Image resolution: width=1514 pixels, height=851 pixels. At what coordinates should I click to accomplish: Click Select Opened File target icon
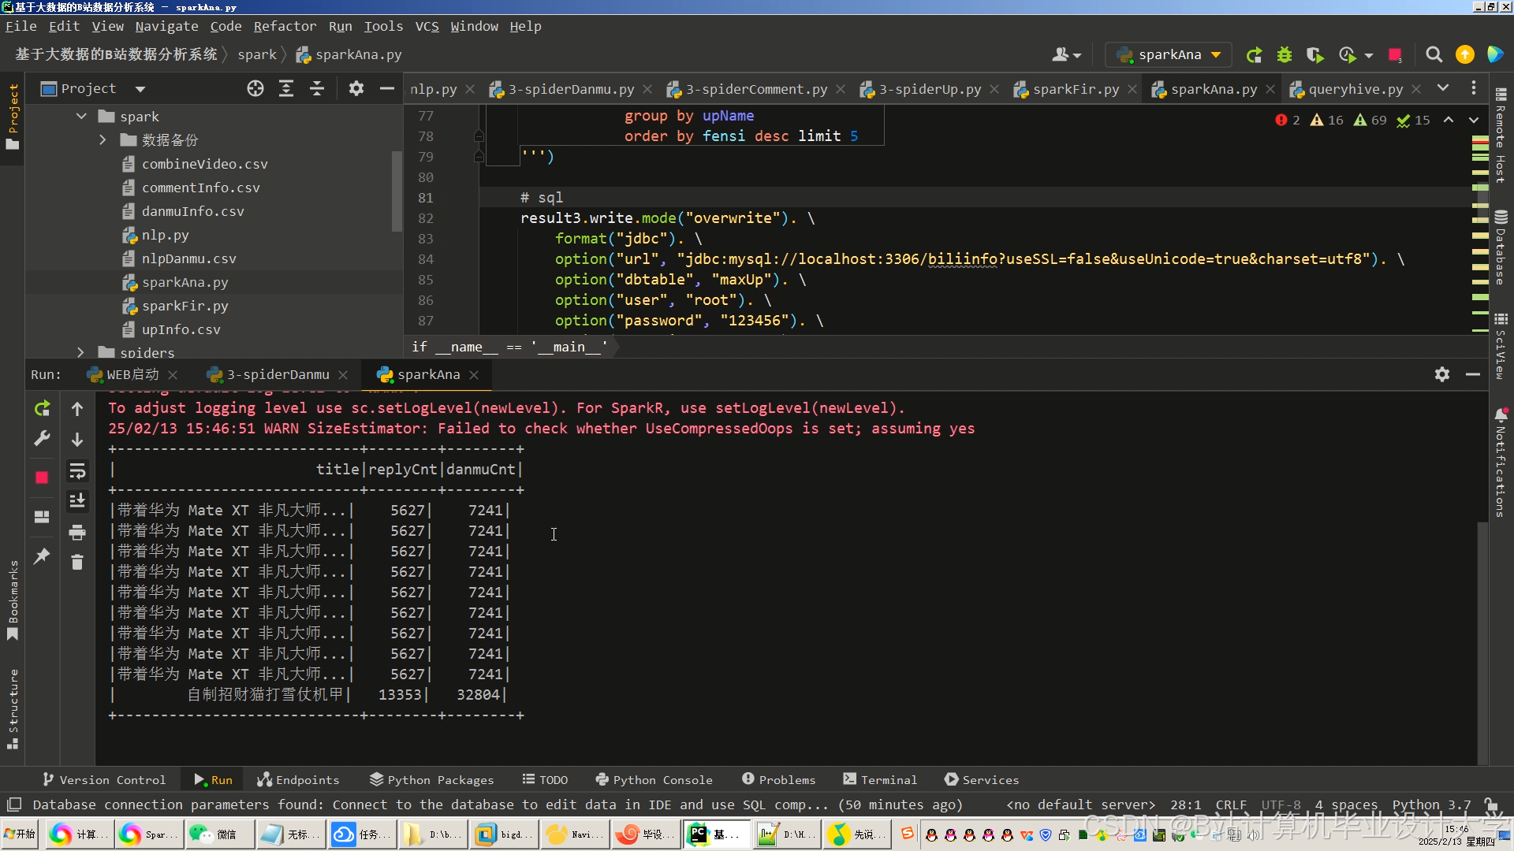[255, 89]
